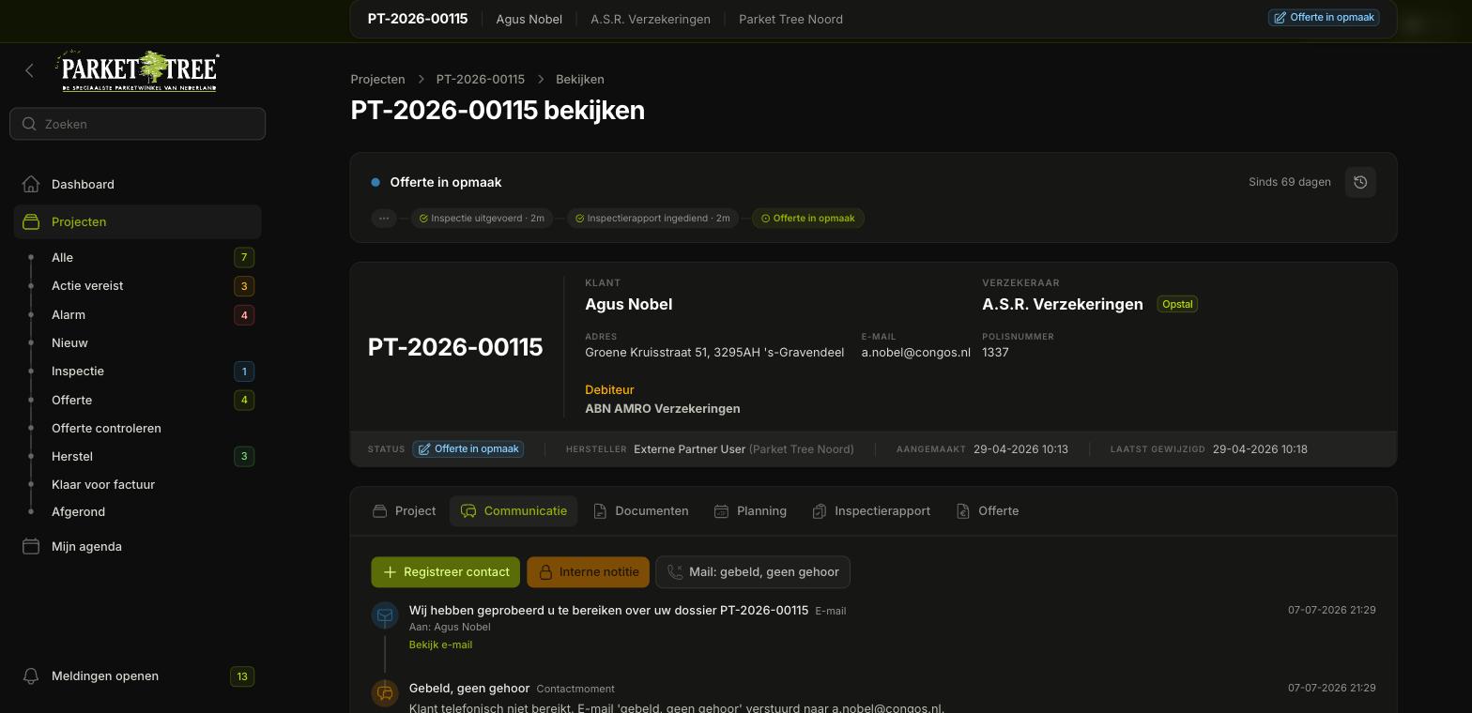
Task: Click Offerte in opmaak timeline chip
Action: tap(807, 218)
